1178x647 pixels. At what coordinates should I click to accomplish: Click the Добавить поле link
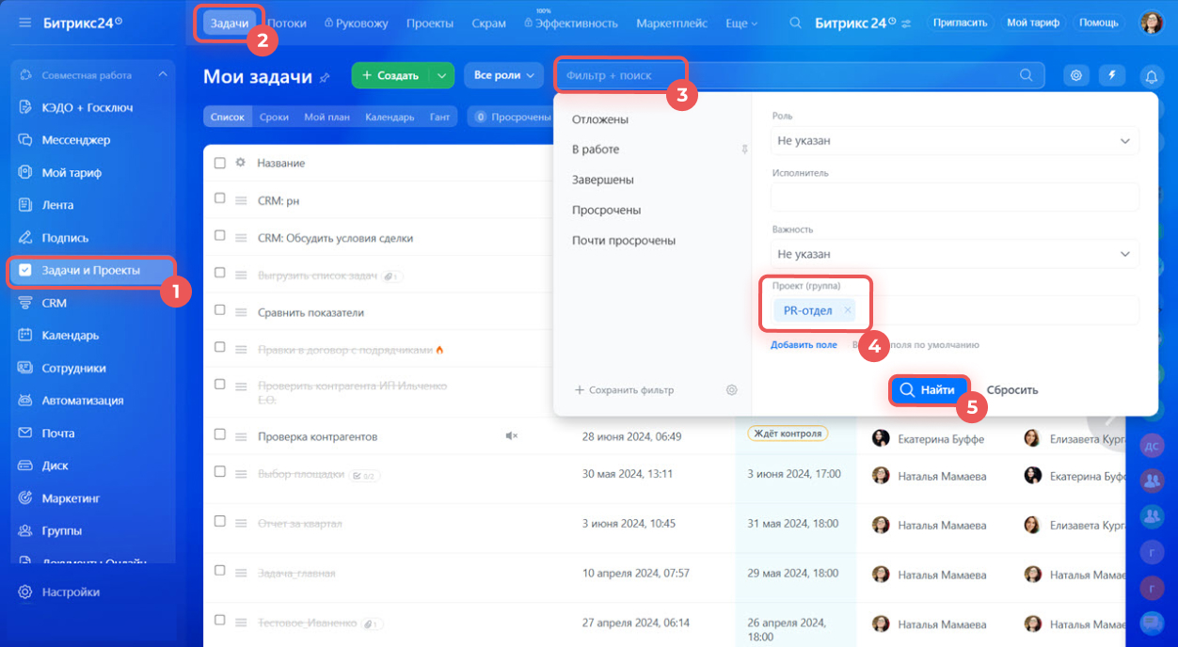804,345
